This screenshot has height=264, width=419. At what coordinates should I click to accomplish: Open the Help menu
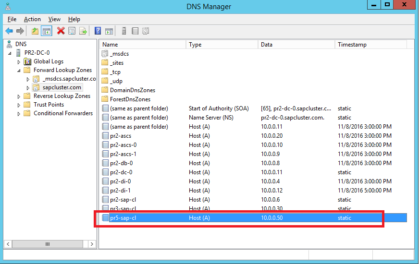74,19
